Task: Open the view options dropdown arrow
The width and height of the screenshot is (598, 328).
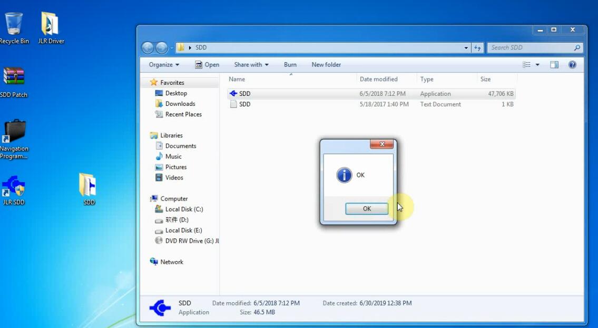Action: point(537,65)
